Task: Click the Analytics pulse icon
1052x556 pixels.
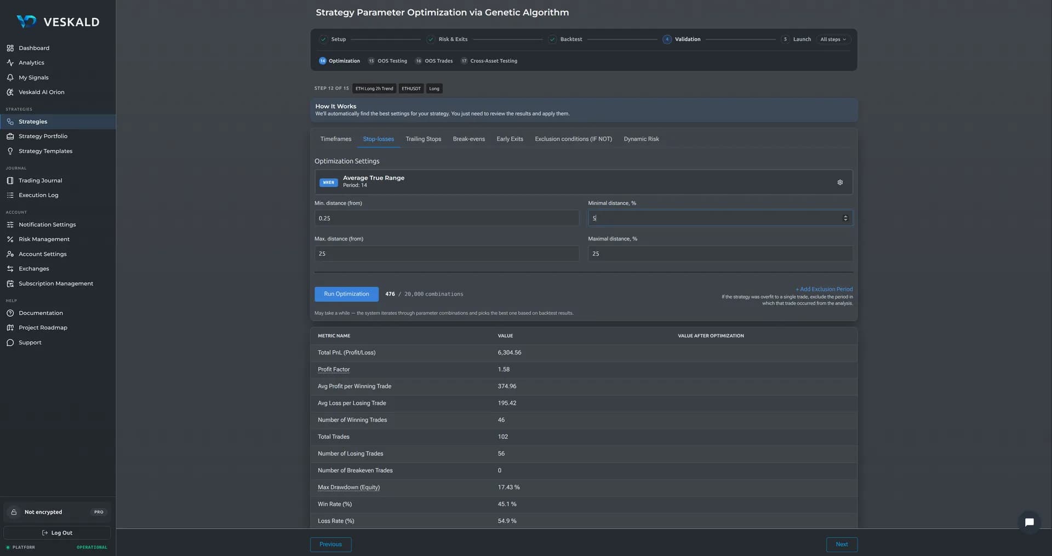Action: [10, 63]
